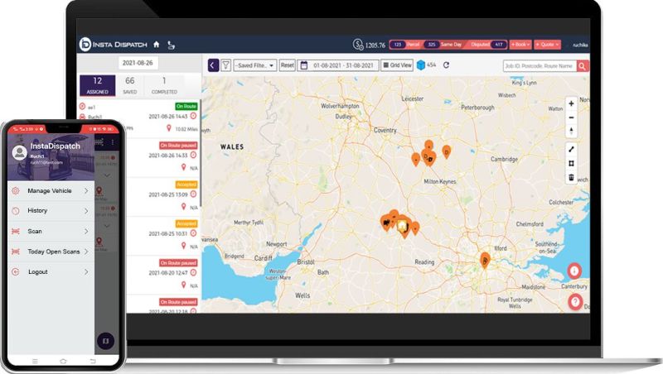Click the home icon in top navbar
The height and width of the screenshot is (374, 663).
[x=156, y=44]
